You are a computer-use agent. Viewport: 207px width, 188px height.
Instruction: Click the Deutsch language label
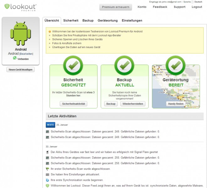pyautogui.click(x=198, y=2)
